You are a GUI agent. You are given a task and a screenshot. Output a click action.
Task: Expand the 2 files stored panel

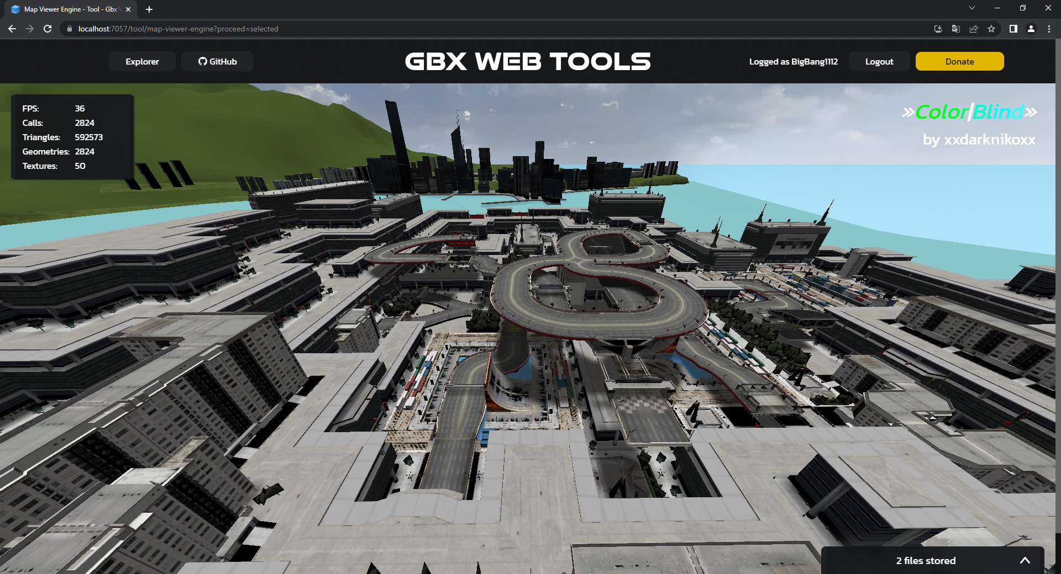[x=1025, y=560]
